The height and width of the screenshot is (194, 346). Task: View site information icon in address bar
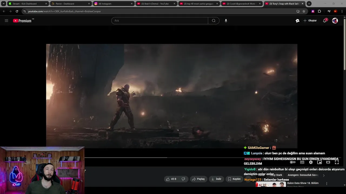coord(25,11)
